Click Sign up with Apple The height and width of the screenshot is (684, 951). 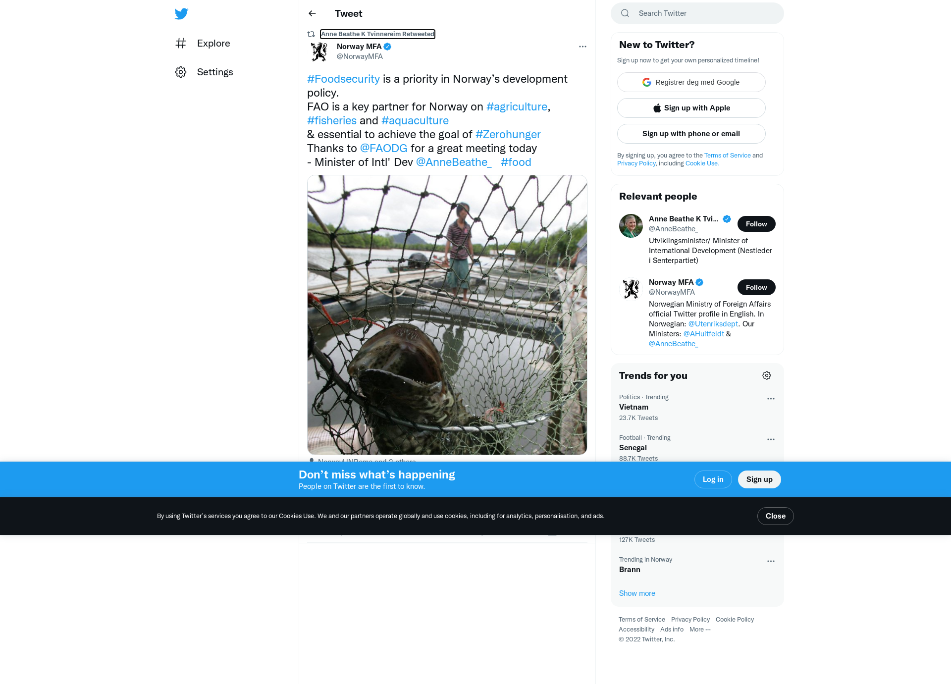tap(691, 108)
